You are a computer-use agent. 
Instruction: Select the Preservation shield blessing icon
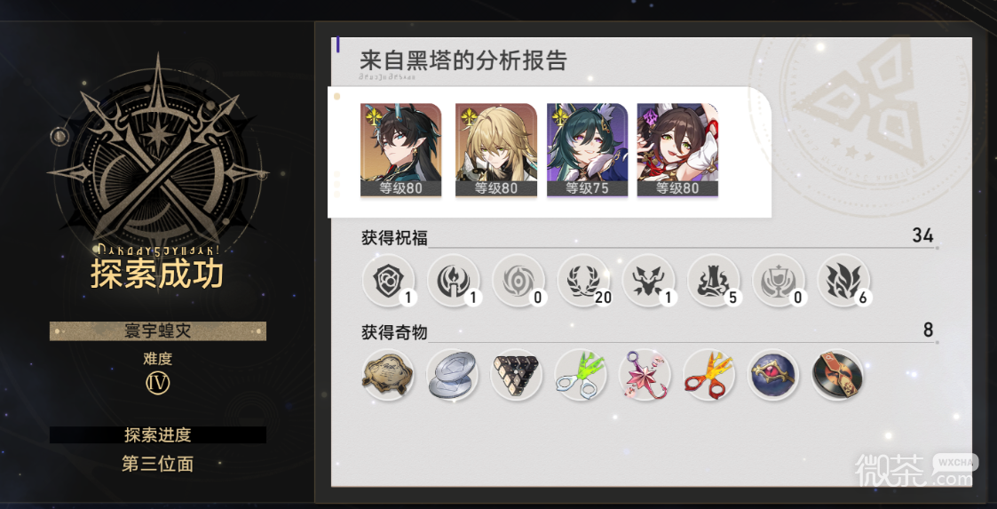[388, 281]
